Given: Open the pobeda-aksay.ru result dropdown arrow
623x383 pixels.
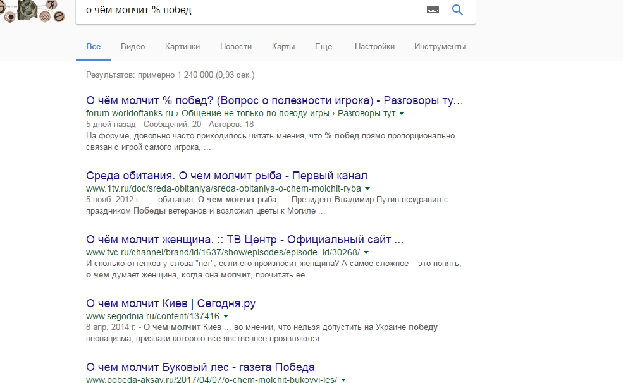Looking at the screenshot, I should pyautogui.click(x=343, y=380).
